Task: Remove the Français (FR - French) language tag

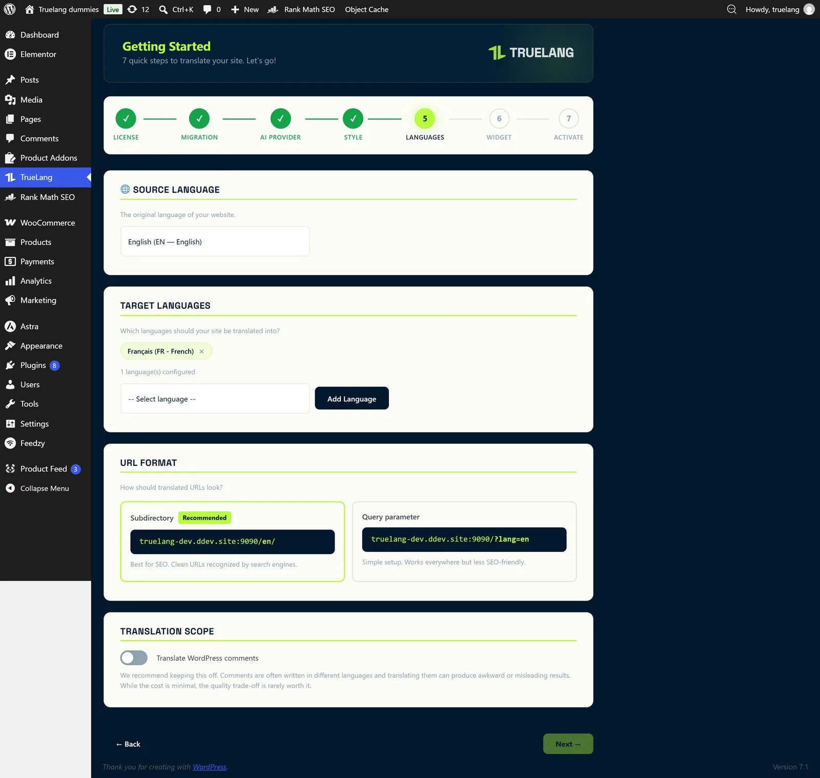Action: point(201,352)
